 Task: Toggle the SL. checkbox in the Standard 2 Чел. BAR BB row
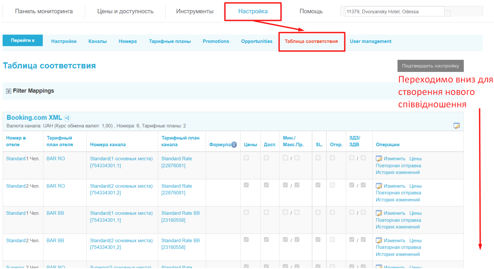coord(318,240)
